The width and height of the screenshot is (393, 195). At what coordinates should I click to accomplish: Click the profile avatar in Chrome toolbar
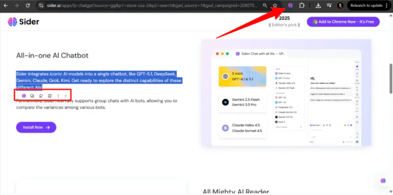[x=340, y=5]
